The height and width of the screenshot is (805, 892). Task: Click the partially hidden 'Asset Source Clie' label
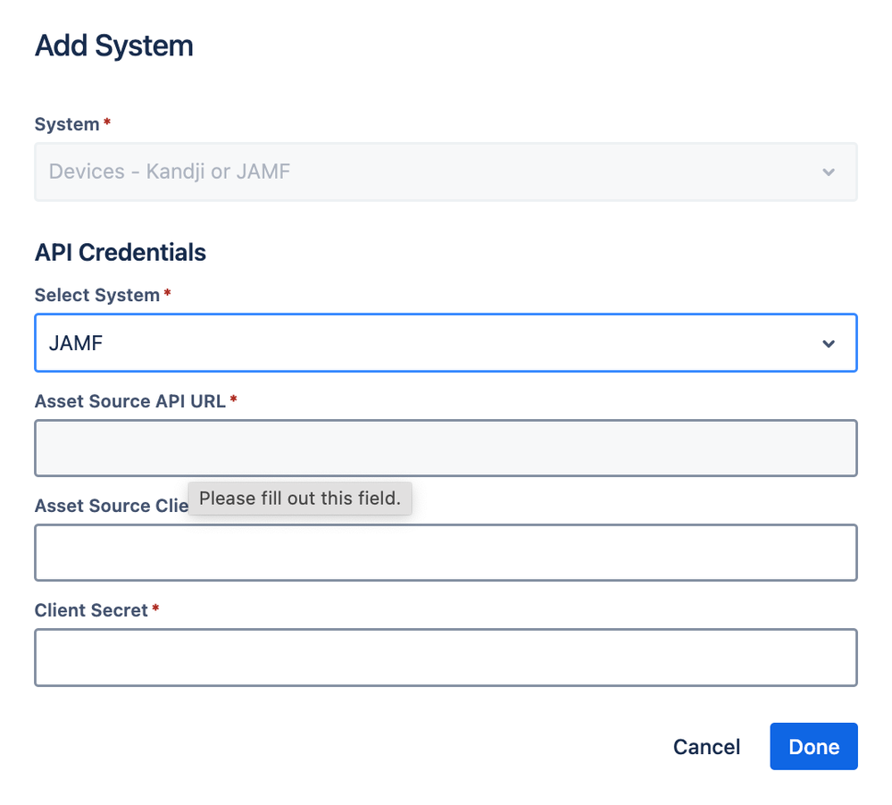[111, 506]
